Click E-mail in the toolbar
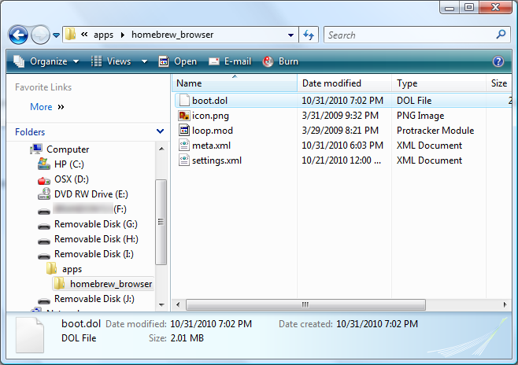The image size is (518, 365). pos(230,61)
